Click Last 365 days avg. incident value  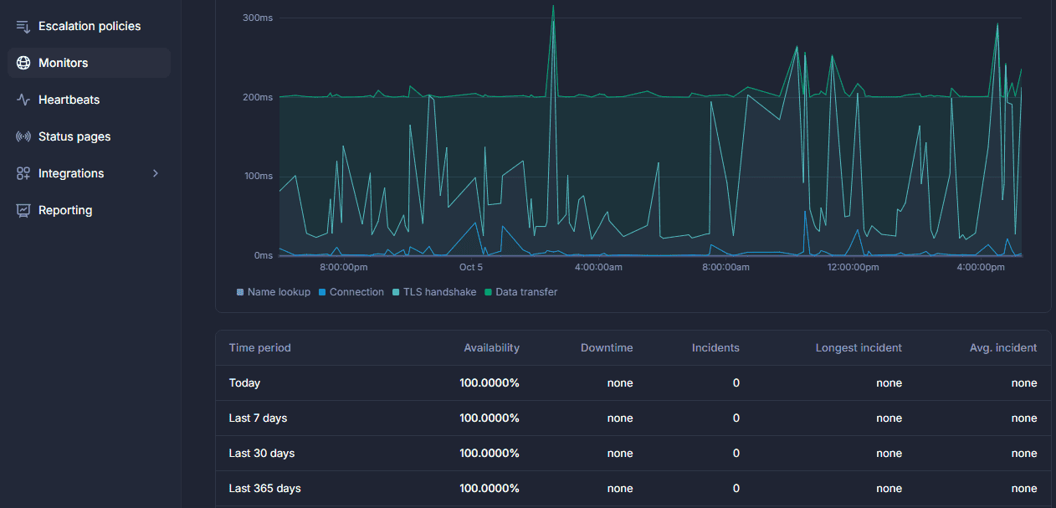tap(1024, 488)
